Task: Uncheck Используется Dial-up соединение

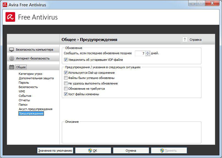Action: point(66,73)
